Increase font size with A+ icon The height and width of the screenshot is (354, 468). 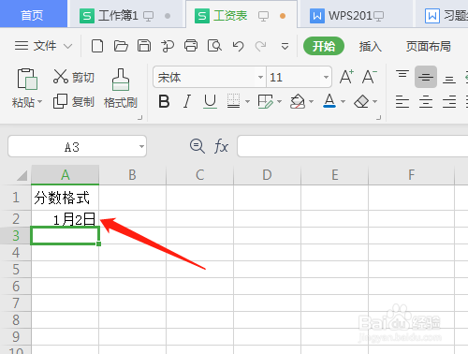coord(346,77)
